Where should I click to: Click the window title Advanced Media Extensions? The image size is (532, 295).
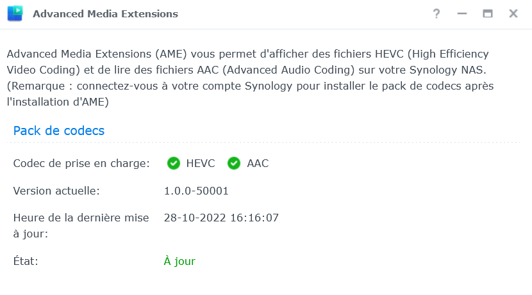(x=105, y=13)
